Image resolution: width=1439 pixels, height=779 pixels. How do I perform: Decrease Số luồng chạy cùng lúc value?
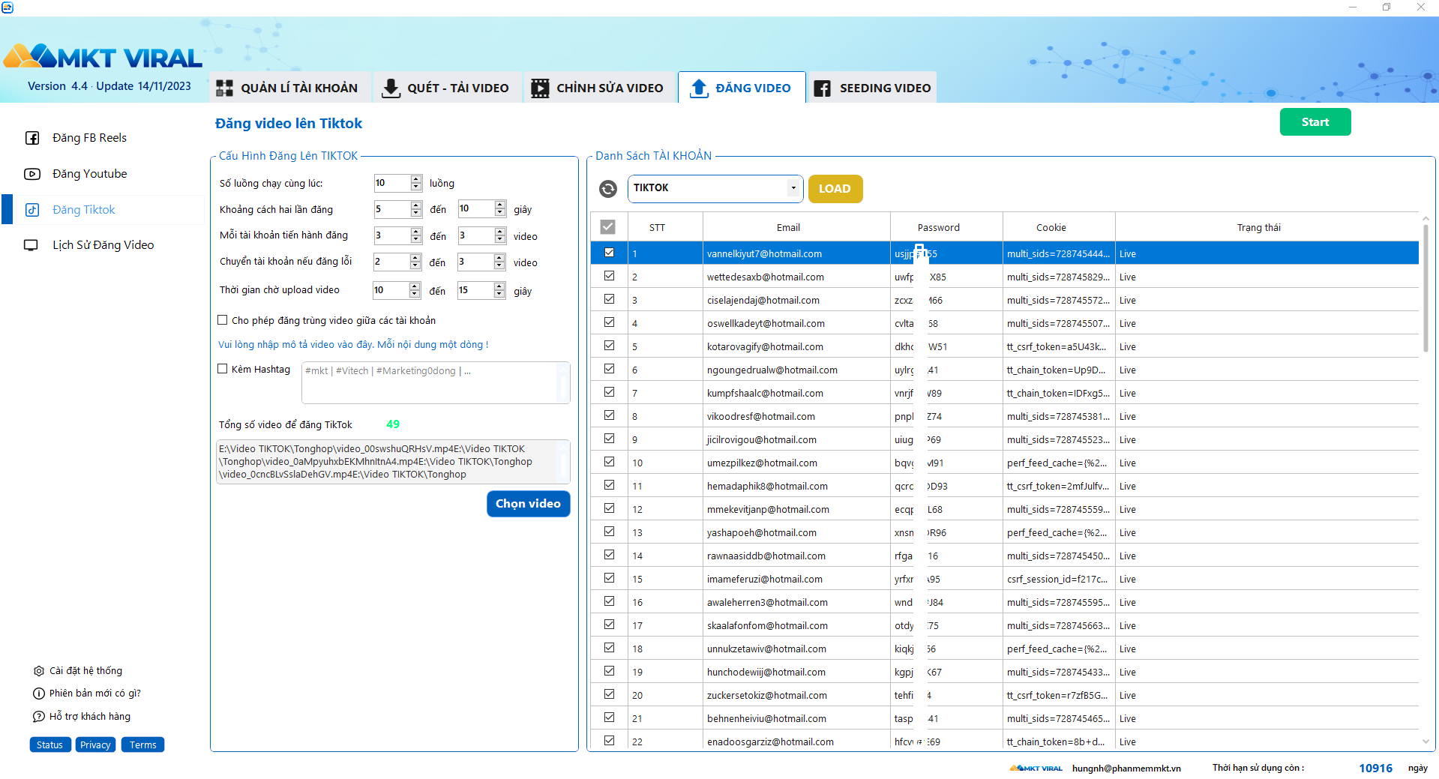(x=416, y=187)
